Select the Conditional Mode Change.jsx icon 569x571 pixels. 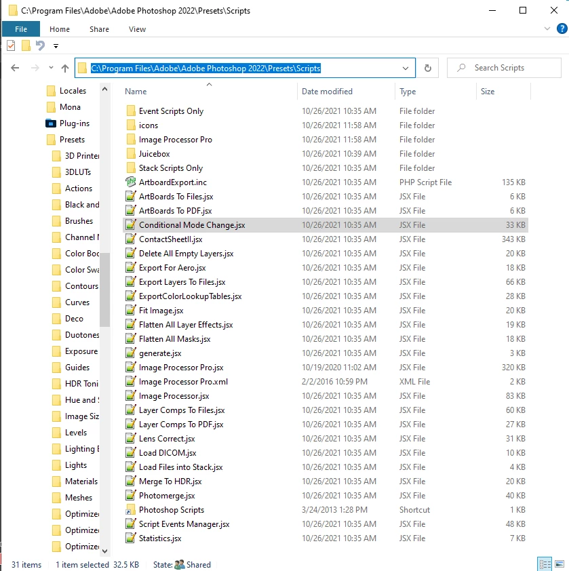click(131, 224)
